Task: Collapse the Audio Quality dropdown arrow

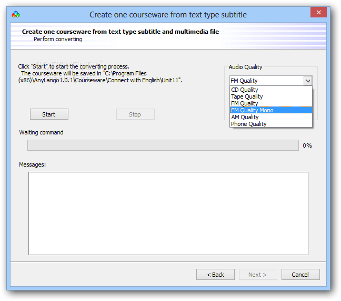Action: [308, 81]
